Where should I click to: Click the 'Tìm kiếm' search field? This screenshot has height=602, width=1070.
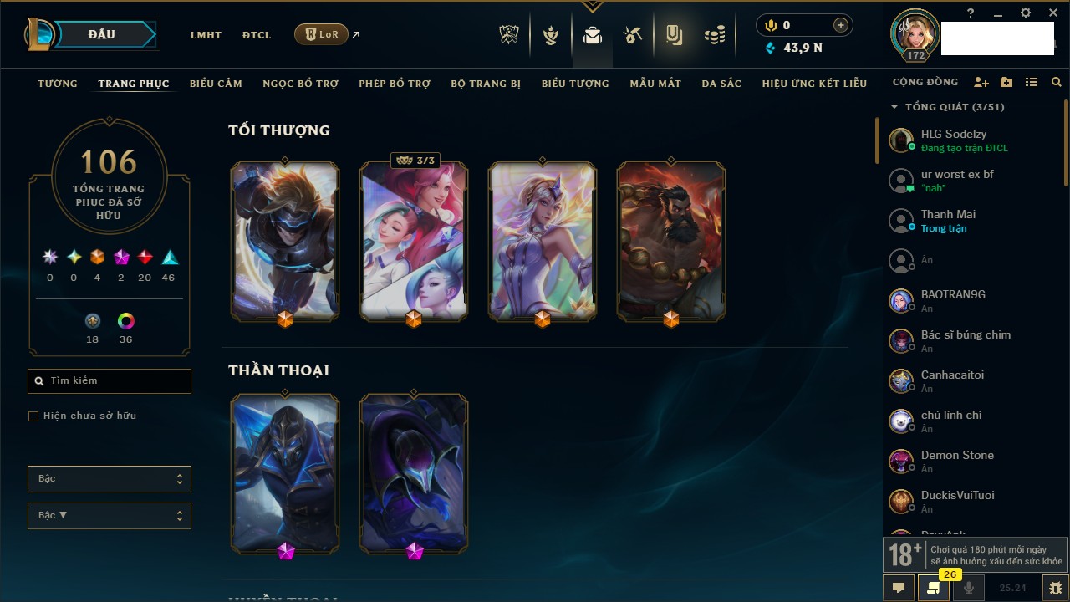[x=110, y=381]
